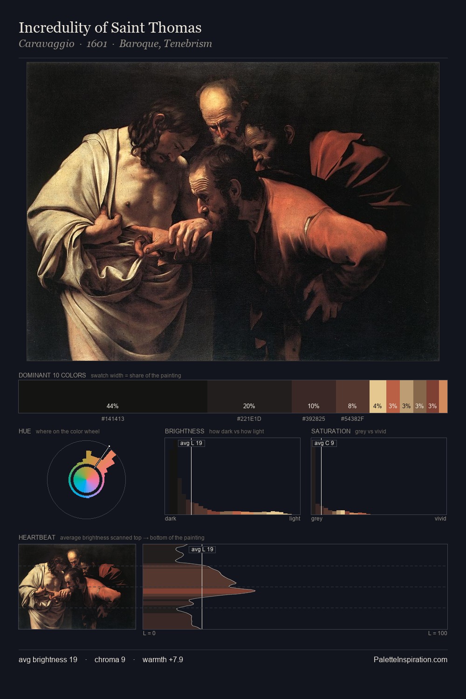Screen dimensions: 466x699
Task: Click the small heartbeat painting thumbnail
Action: click(x=77, y=587)
